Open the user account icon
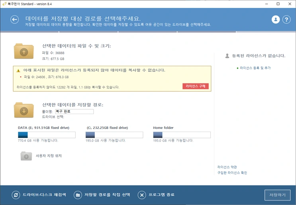This screenshot has height=205, width=296. (x=276, y=20)
